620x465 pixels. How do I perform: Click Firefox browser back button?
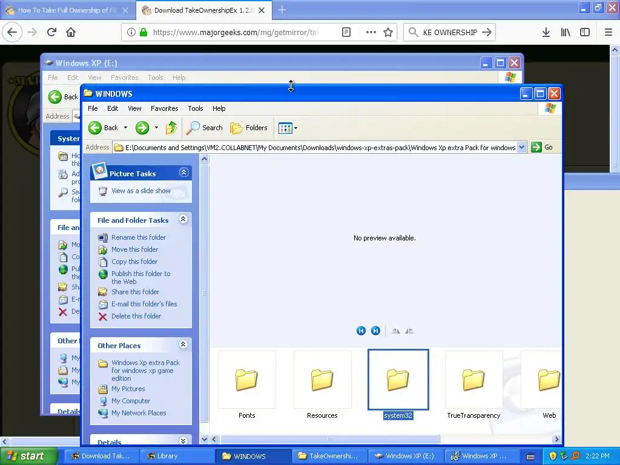point(12,32)
